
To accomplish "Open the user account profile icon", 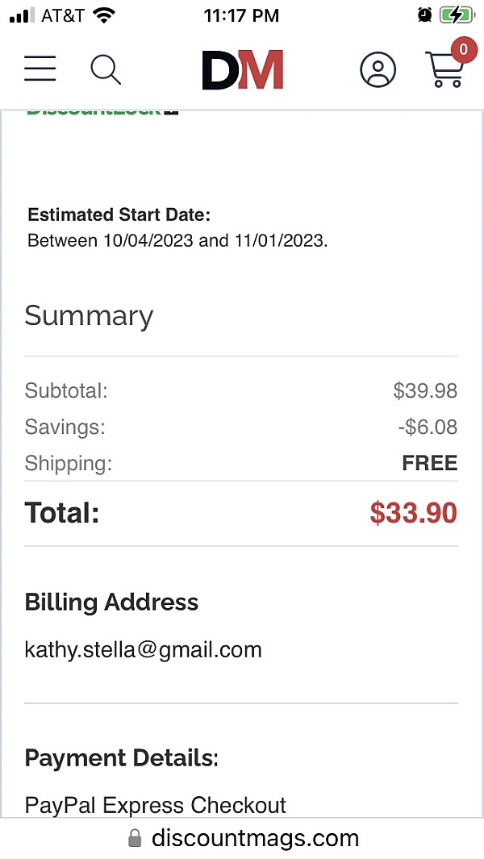I will coord(378,69).
